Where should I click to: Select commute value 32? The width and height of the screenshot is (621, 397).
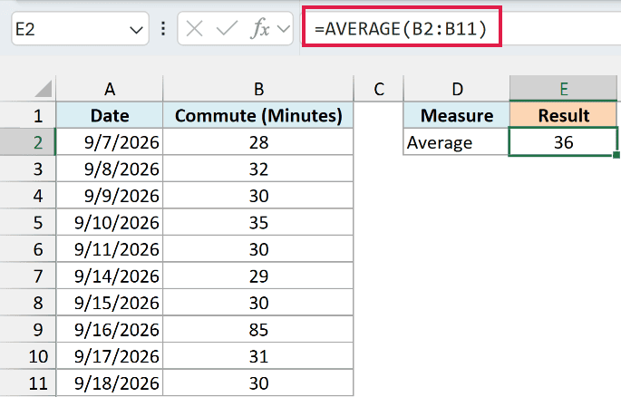point(258,169)
